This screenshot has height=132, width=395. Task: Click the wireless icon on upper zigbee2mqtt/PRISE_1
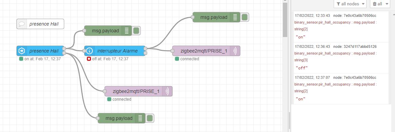(235, 51)
